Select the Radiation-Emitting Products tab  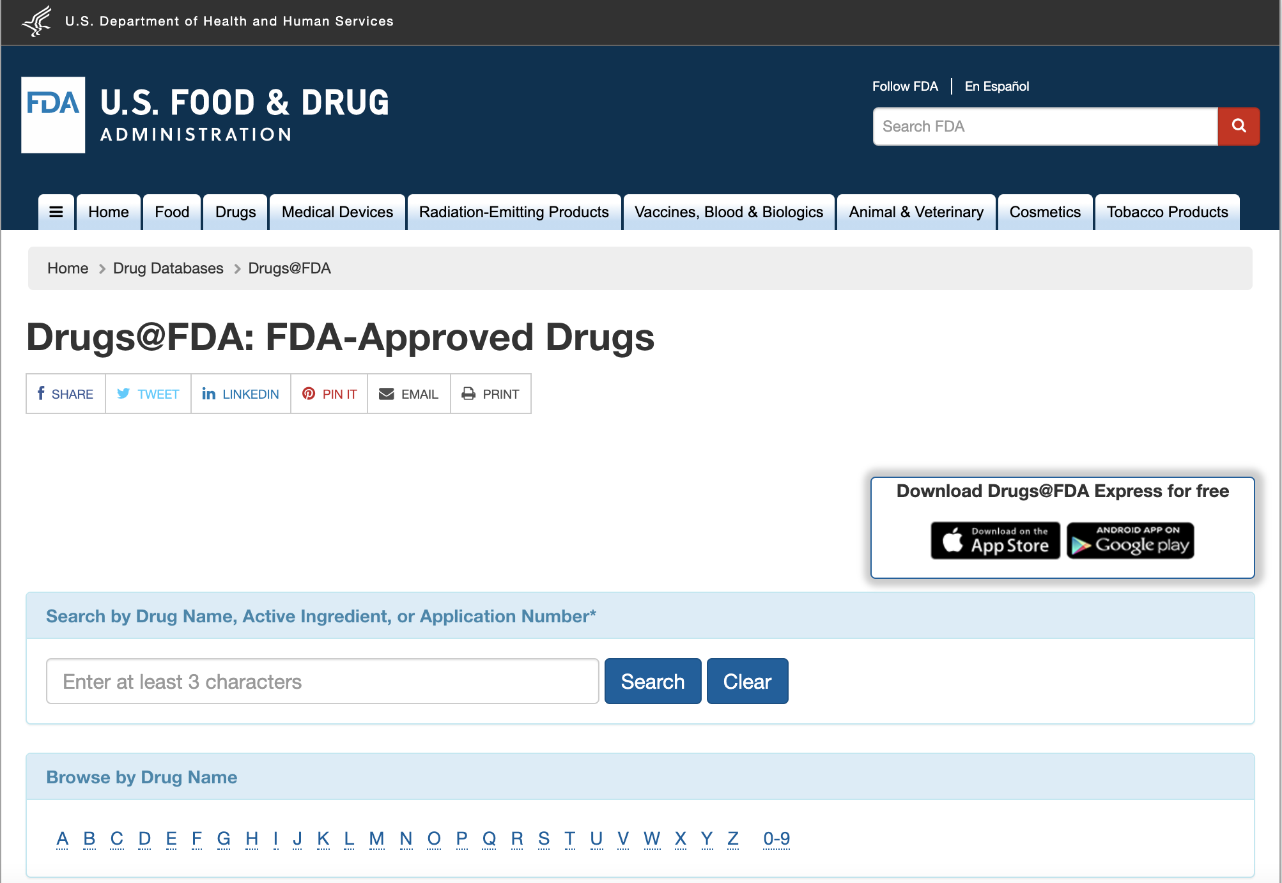[x=514, y=212]
